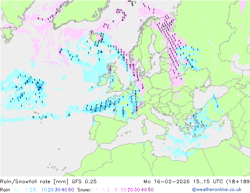Select the Snow 0.1 legend color value

[x=94, y=190]
